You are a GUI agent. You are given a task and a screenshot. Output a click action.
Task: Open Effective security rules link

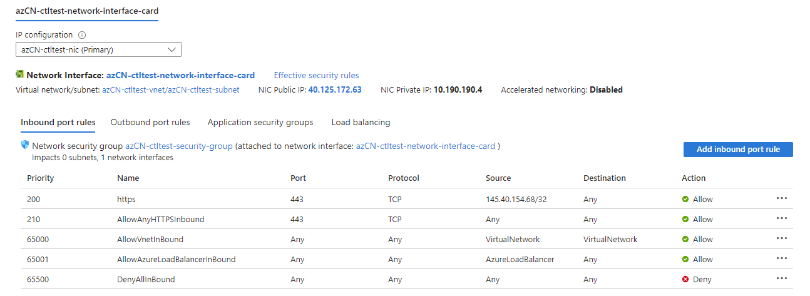pyautogui.click(x=317, y=75)
